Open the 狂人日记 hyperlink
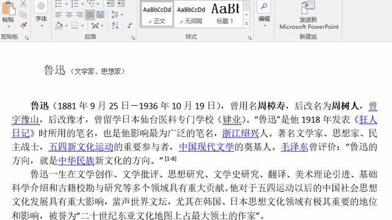 pyautogui.click(x=368, y=120)
